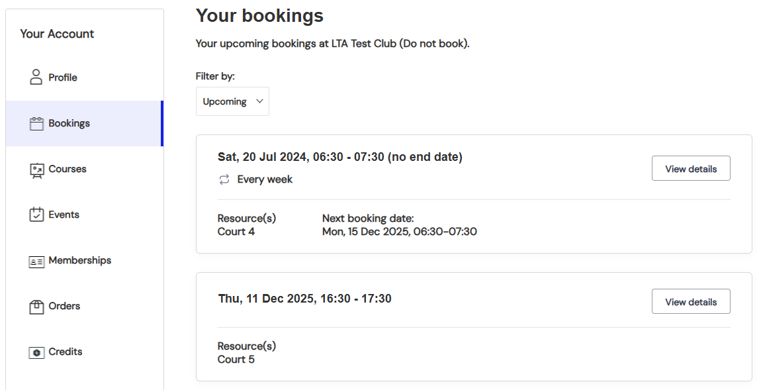The image size is (759, 390).
Task: Go to the Courses section
Action: coord(67,169)
